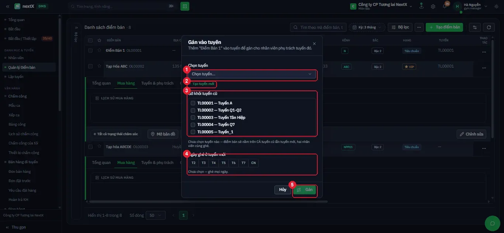The height and width of the screenshot is (233, 504).
Task: Expand the collapsed Bộ lọc side panel
Action: tap(76, 28)
